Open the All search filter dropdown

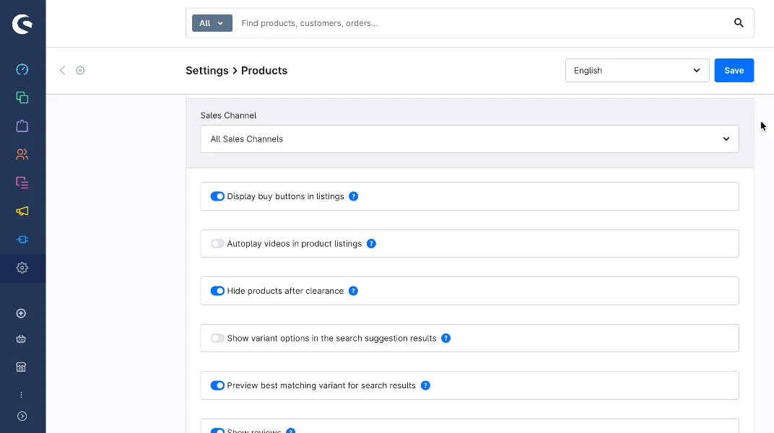(212, 23)
